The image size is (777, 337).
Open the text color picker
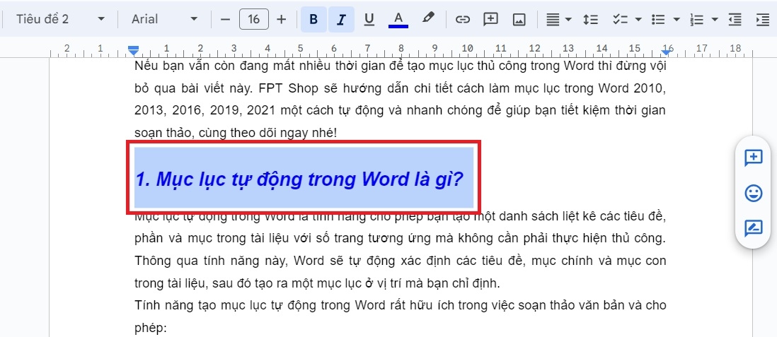tap(398, 19)
